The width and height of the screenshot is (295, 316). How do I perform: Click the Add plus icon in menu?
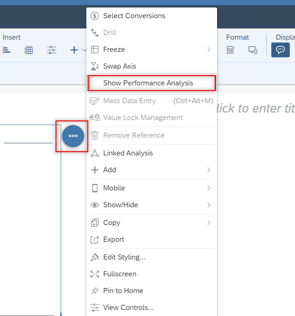(x=95, y=170)
